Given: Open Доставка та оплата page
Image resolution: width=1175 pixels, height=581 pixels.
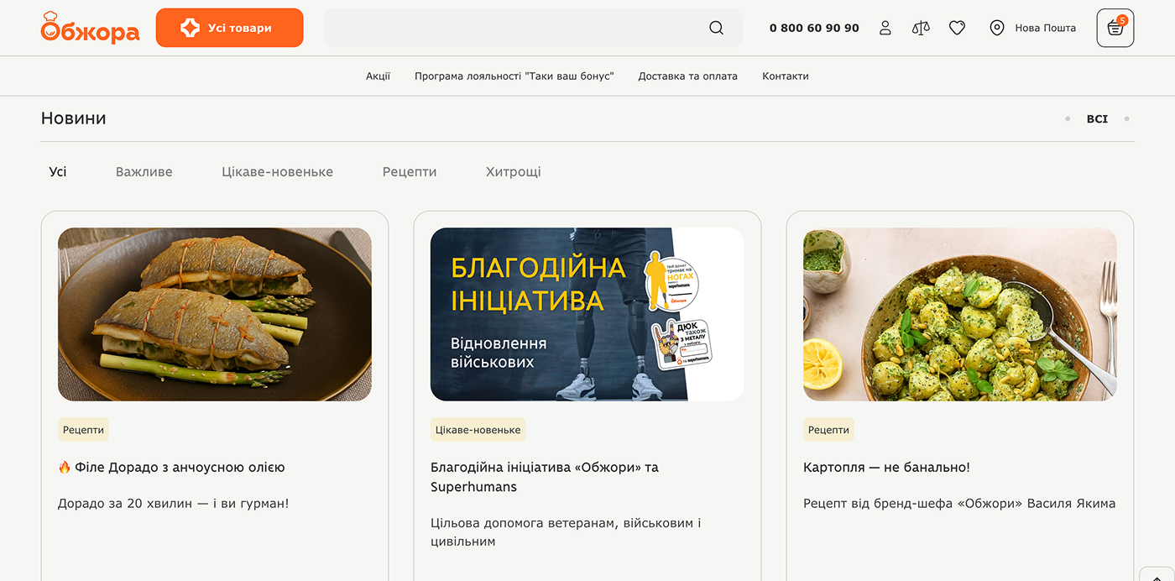Looking at the screenshot, I should coord(687,76).
